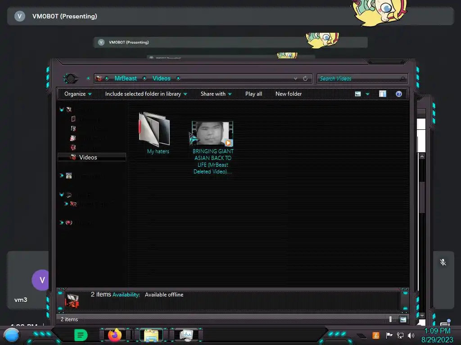This screenshot has width=461, height=345.
Task: Launch Firefox from the taskbar
Action: [x=115, y=335]
